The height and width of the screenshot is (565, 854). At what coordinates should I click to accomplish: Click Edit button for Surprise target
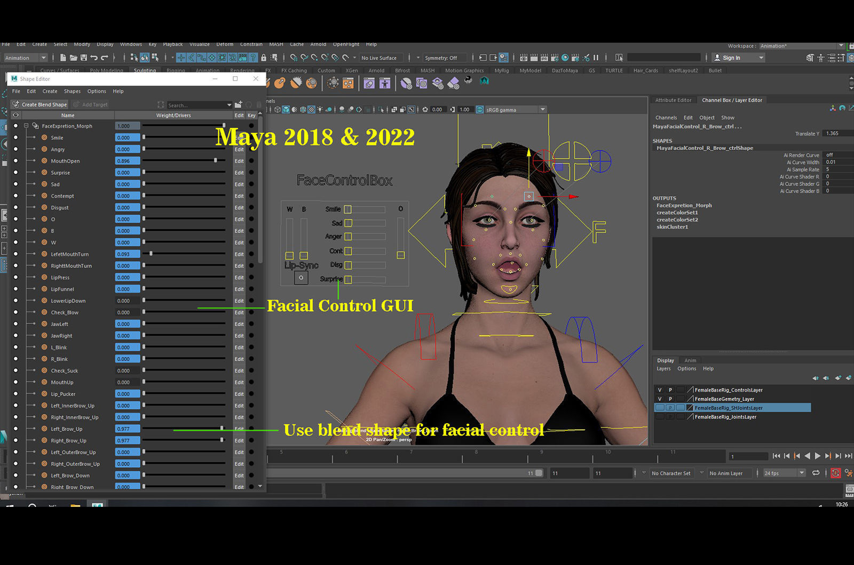(x=239, y=173)
